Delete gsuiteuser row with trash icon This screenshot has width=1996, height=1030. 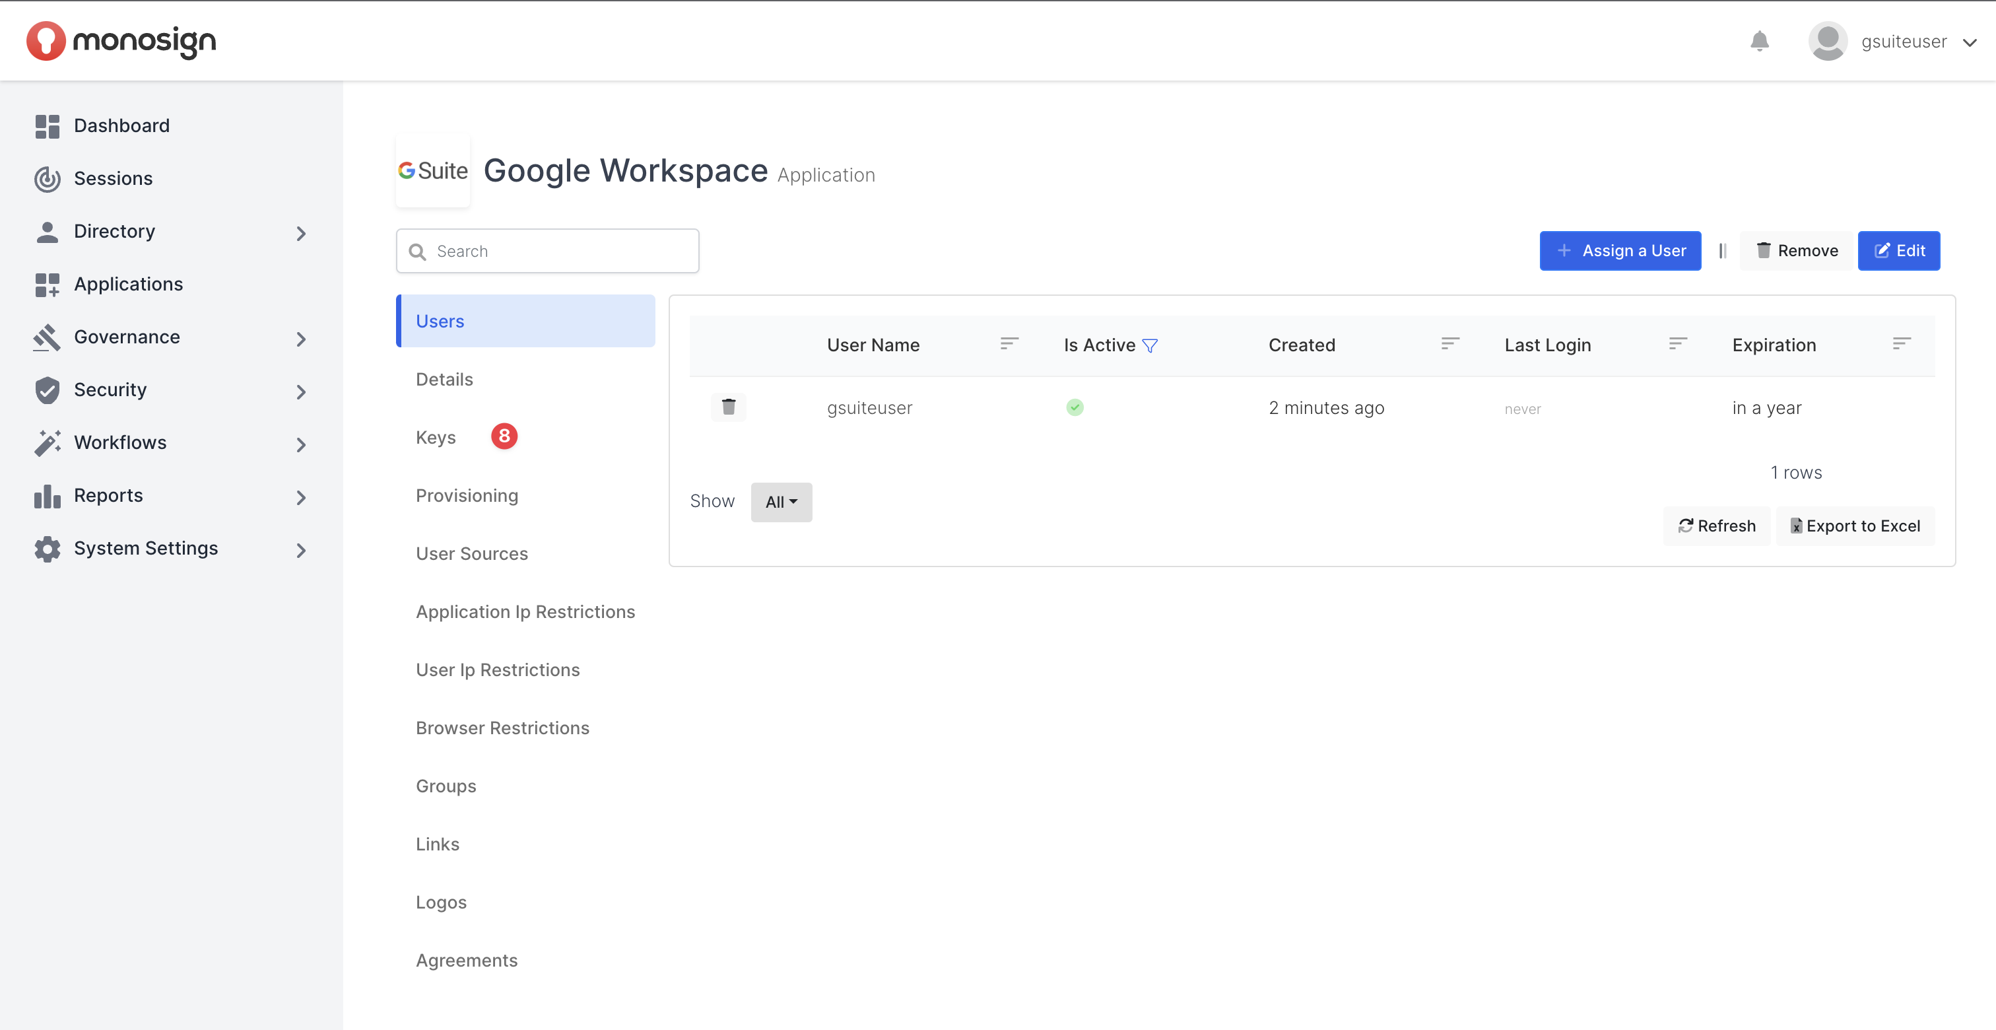(728, 407)
